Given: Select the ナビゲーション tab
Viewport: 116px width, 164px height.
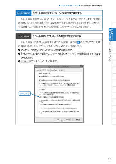Looking at the screenshot, I should 46,70.
